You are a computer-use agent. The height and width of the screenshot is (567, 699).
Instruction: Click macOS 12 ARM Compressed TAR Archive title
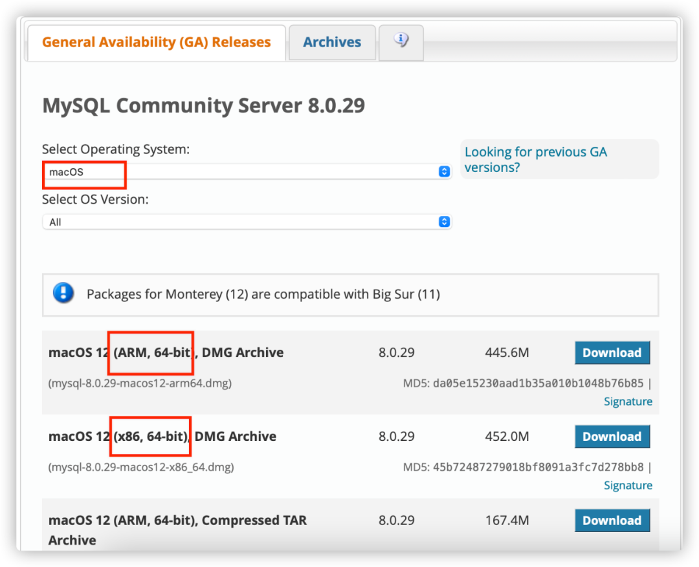pyautogui.click(x=177, y=530)
